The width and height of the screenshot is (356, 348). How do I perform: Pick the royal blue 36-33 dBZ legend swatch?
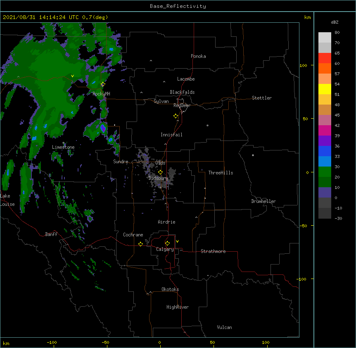point(325,151)
